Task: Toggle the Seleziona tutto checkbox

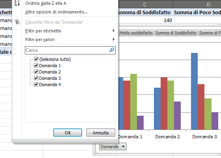Action: (36, 59)
